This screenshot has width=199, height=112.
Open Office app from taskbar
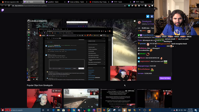(68, 110)
